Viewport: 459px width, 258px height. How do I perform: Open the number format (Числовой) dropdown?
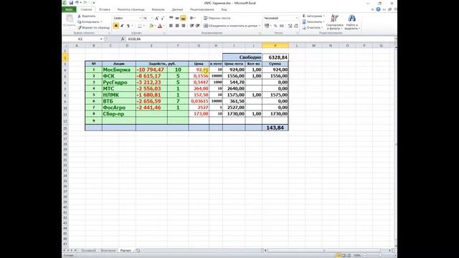coord(296,18)
